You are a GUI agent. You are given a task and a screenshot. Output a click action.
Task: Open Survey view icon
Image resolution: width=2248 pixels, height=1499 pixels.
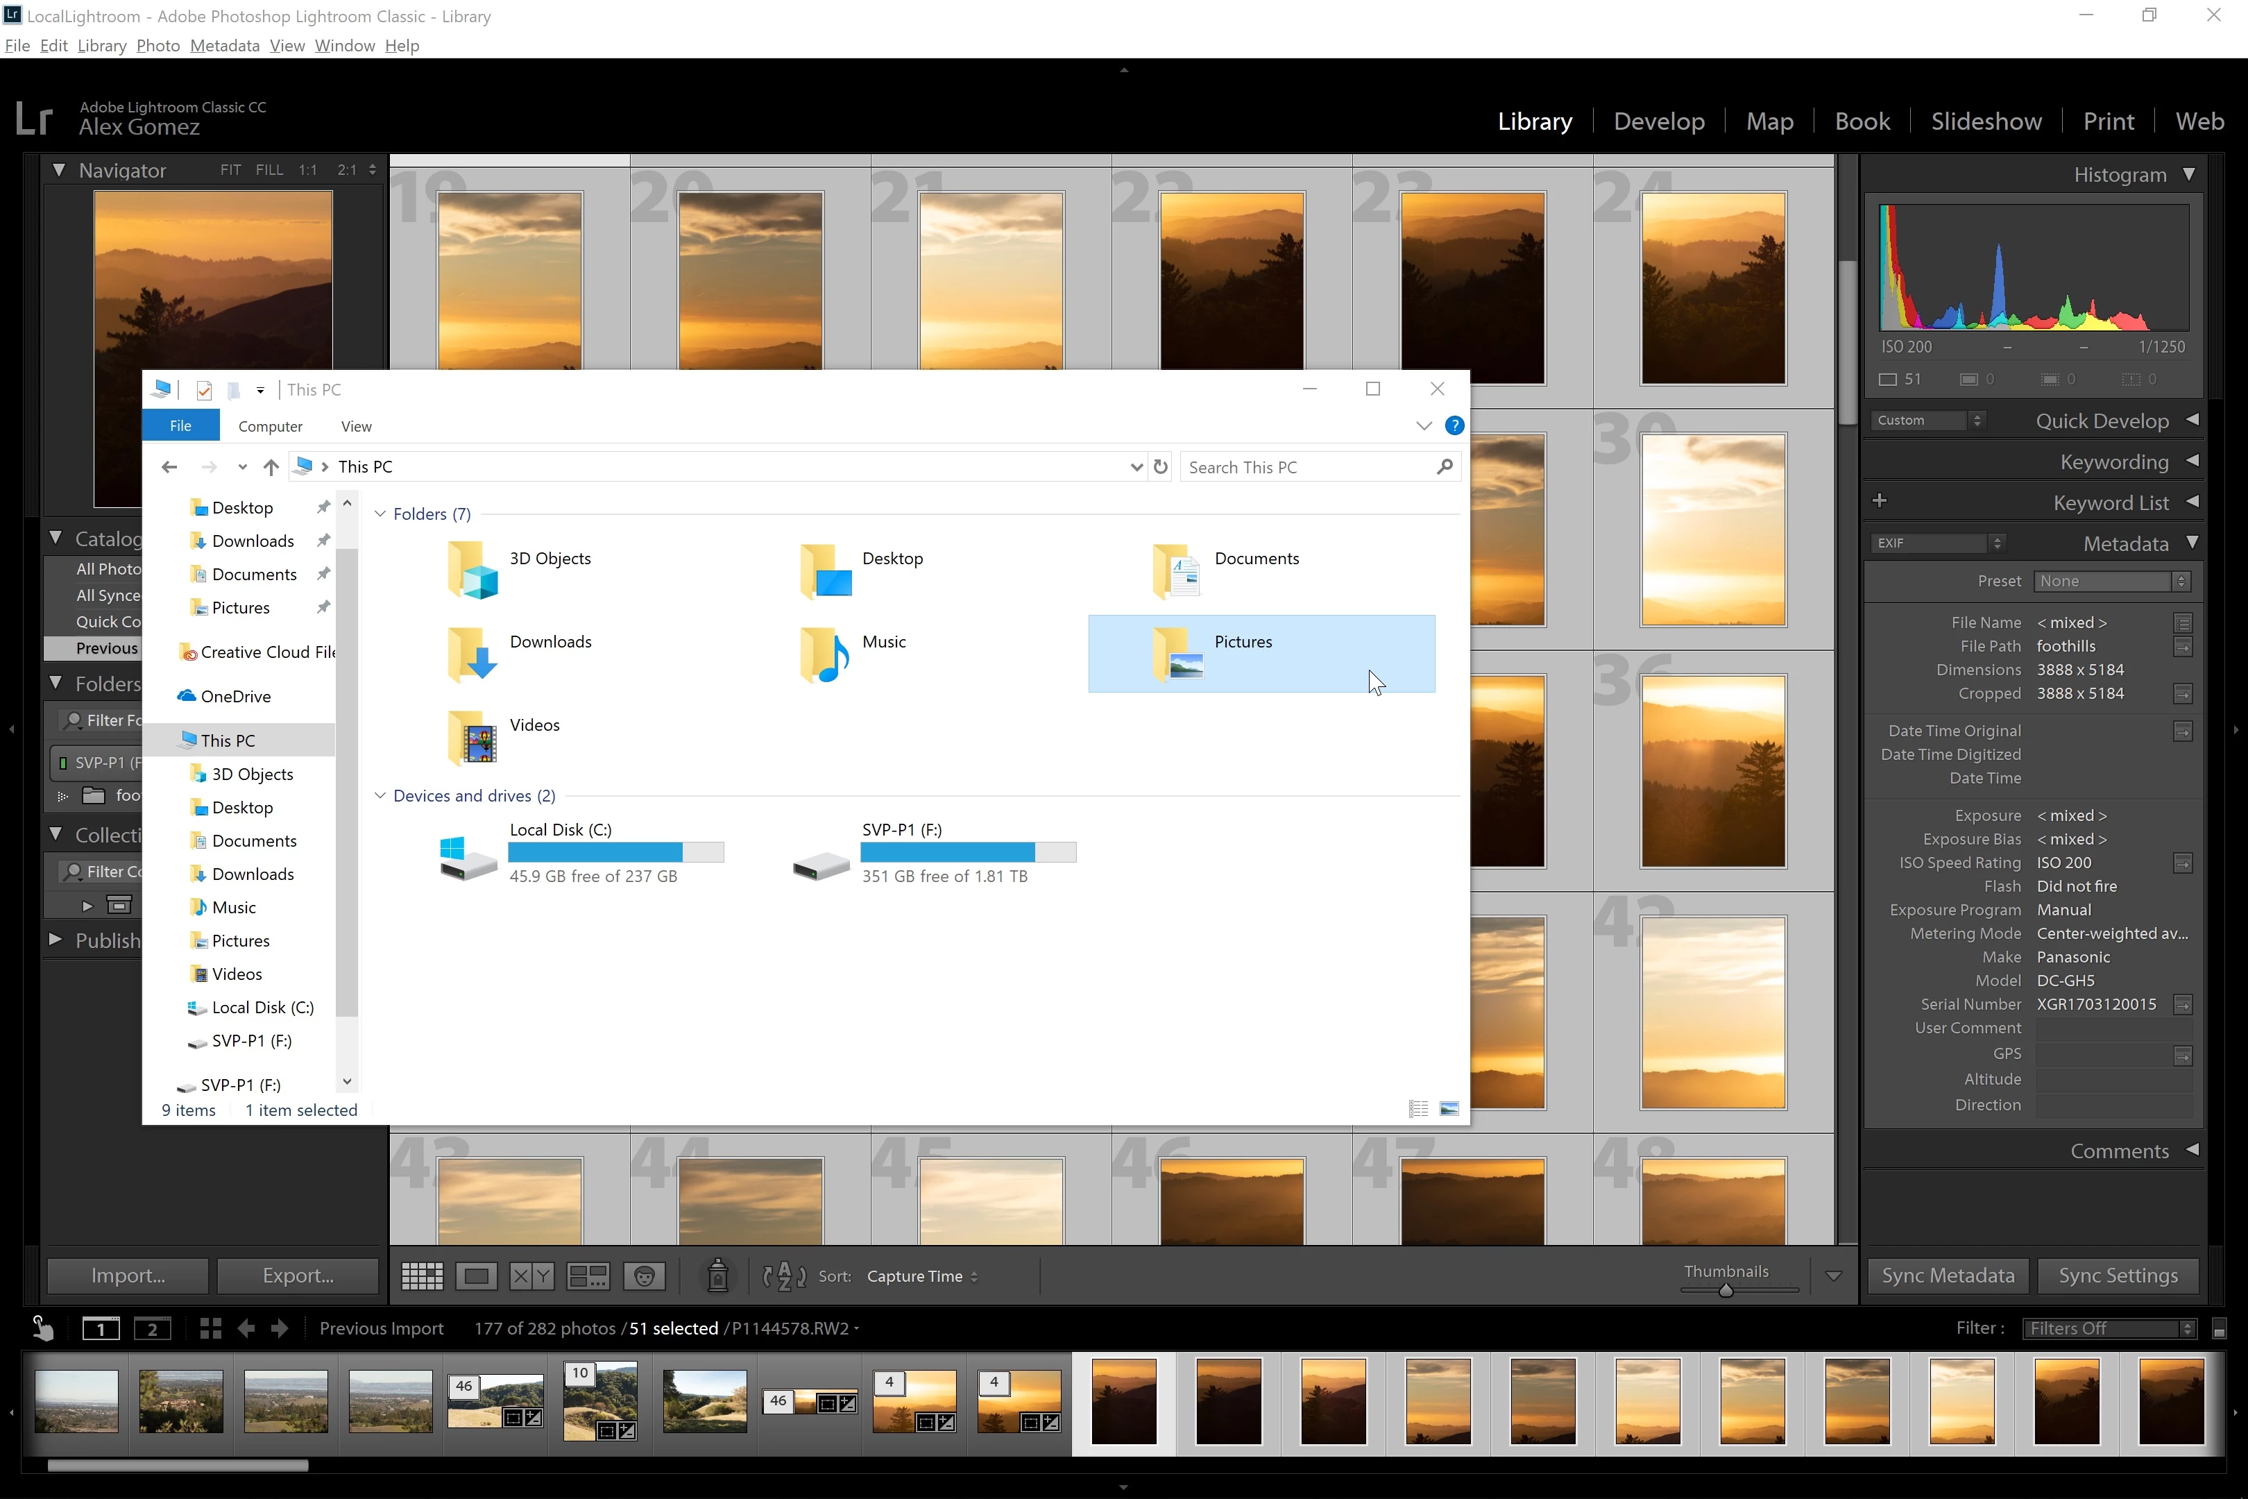pos(588,1276)
